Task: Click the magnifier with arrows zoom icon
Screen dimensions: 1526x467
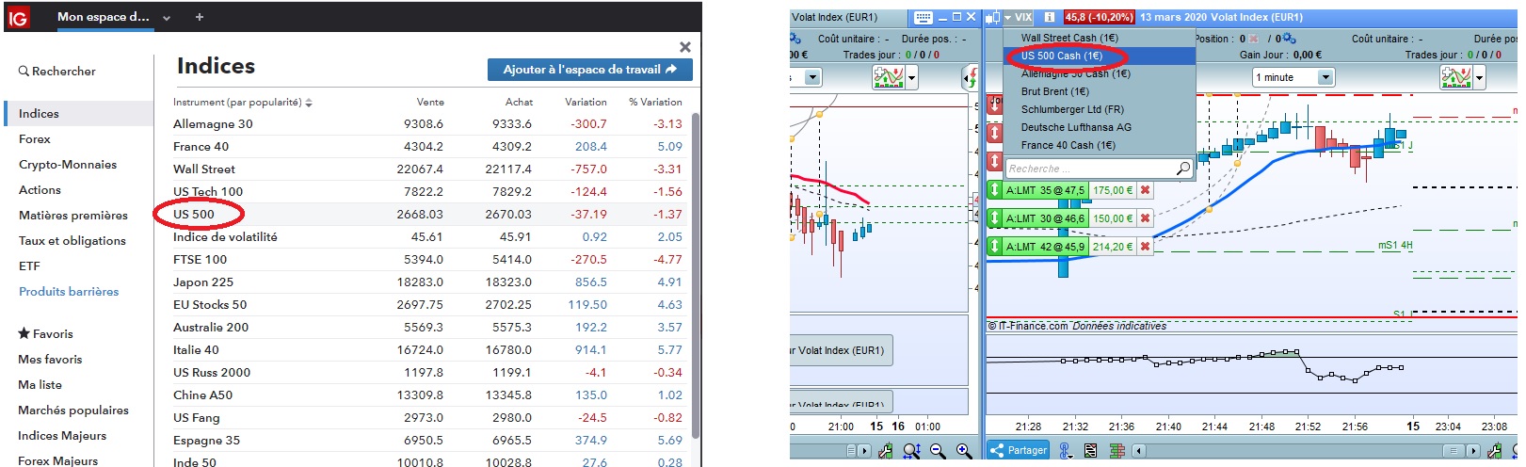Action: [911, 451]
